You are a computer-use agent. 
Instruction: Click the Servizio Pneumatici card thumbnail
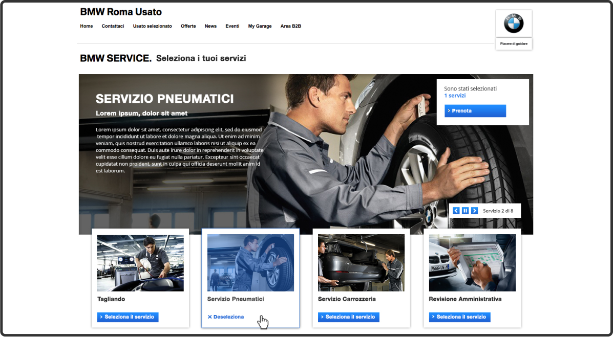[250, 263]
